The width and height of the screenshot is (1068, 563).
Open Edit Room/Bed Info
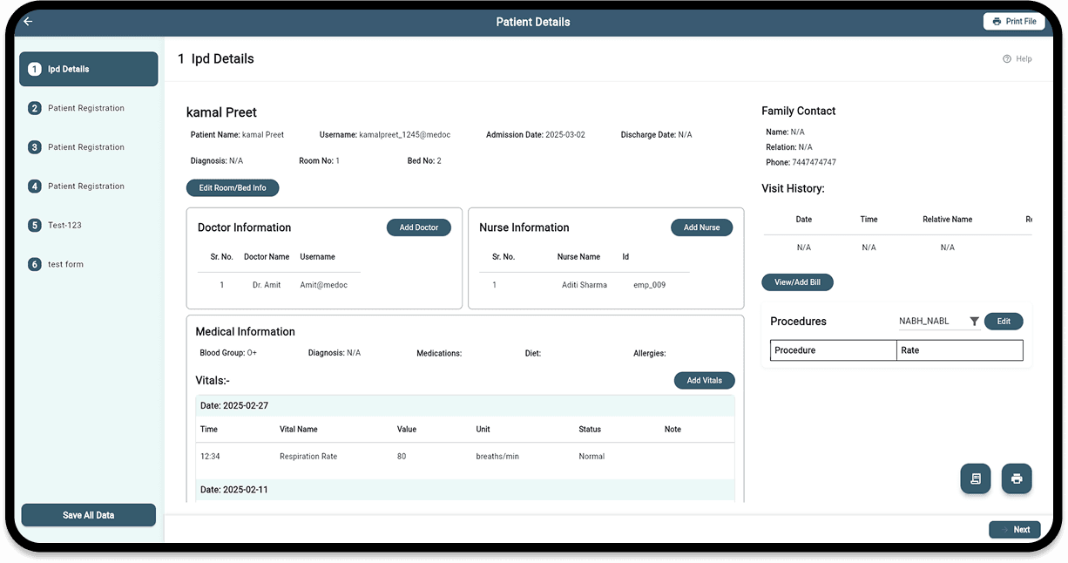coord(233,187)
